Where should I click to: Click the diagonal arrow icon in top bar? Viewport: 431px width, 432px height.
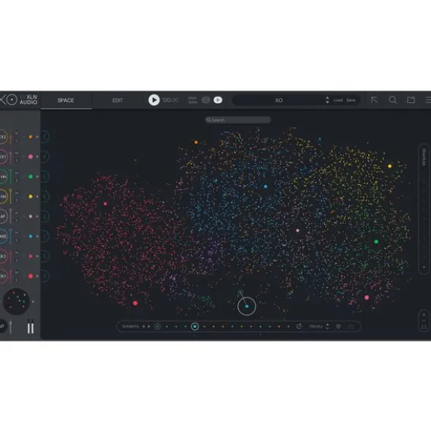374,100
